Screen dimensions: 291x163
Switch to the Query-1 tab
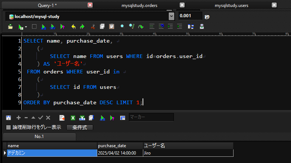click(47, 6)
